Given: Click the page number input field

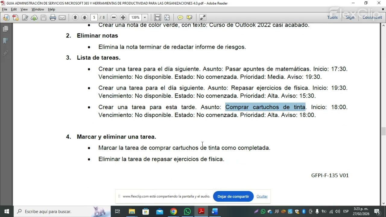Looking at the screenshot, I should click(94, 17).
